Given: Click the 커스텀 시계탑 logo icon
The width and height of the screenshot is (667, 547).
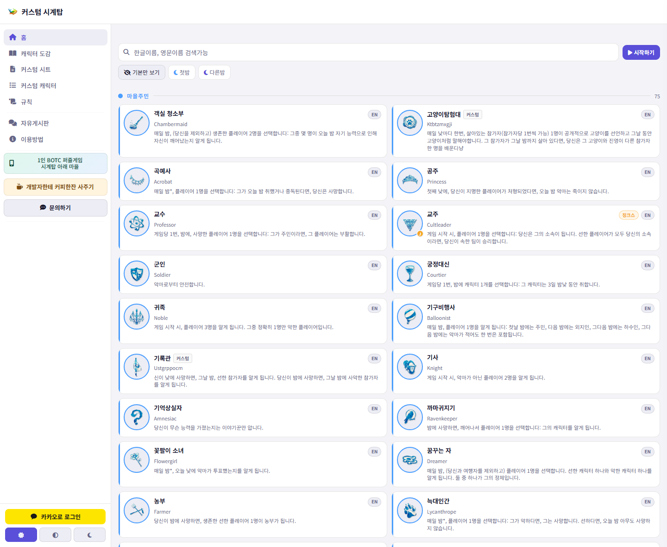Looking at the screenshot, I should click(13, 12).
